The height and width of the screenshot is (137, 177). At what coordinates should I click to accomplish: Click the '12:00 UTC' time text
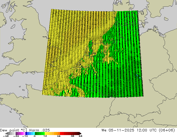click(147, 130)
